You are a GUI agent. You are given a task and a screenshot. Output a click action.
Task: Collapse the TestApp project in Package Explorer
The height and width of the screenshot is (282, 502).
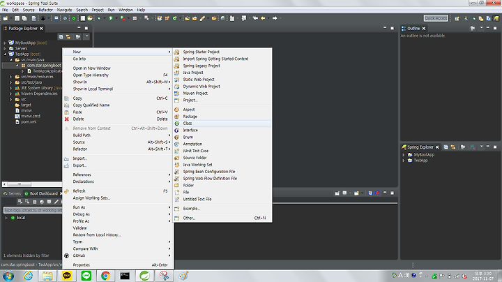(5, 54)
